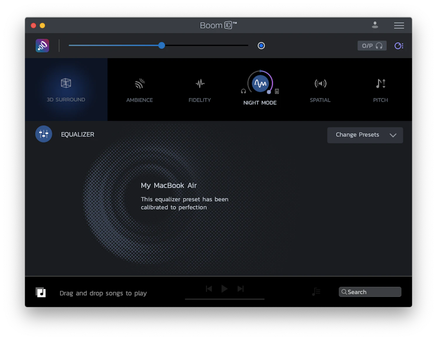Open the Pitch note icon

(x=381, y=83)
